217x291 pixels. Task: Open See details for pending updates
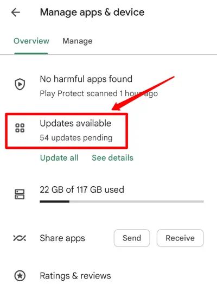click(x=113, y=158)
